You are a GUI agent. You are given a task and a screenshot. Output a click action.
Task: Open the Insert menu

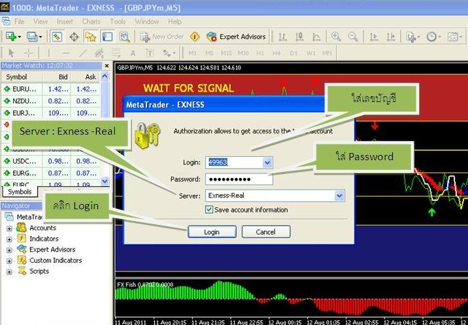click(65, 22)
